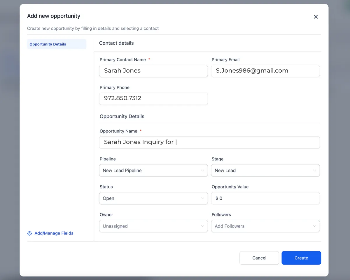This screenshot has width=350, height=280.
Task: Focus the Primary Phone field
Action: click(153, 99)
